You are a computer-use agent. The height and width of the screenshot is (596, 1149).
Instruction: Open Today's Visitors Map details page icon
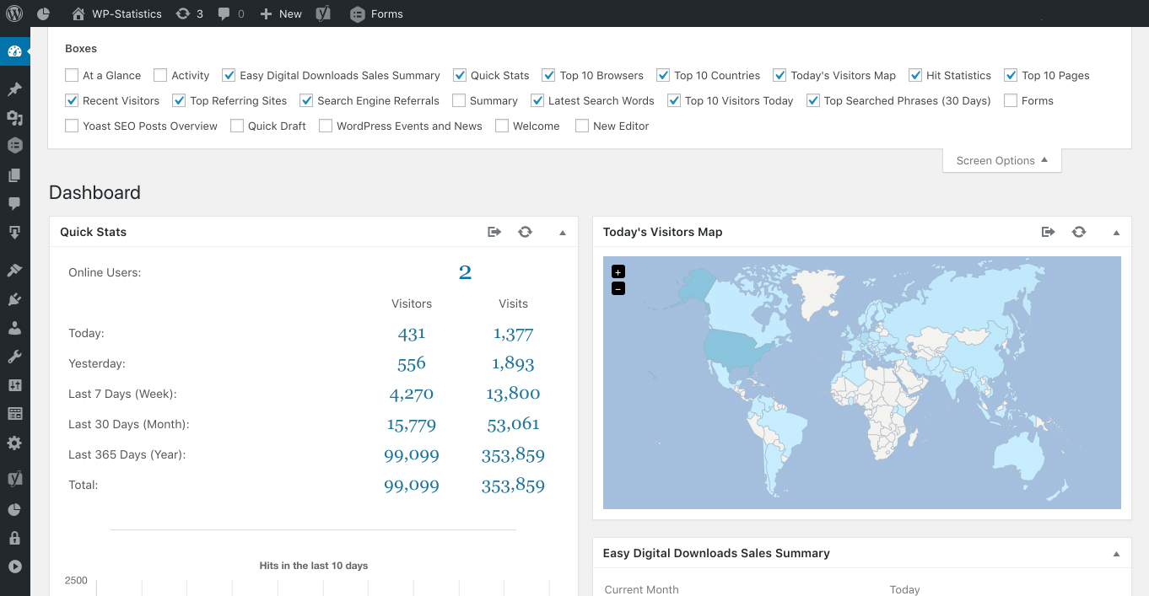[x=1048, y=232]
